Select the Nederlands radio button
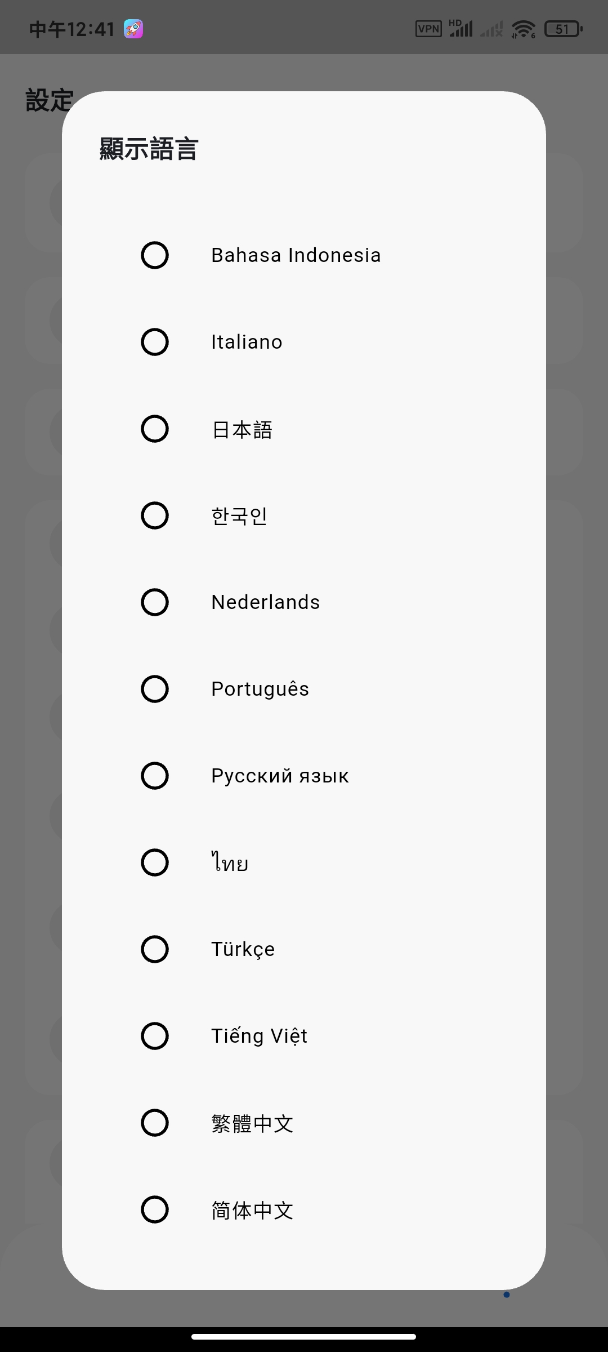Image resolution: width=608 pixels, height=1352 pixels. tap(155, 602)
